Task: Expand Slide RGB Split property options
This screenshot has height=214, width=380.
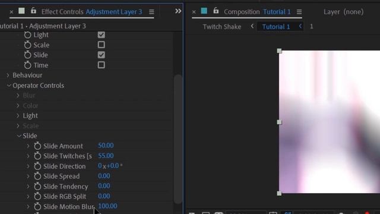Action: 28,196
